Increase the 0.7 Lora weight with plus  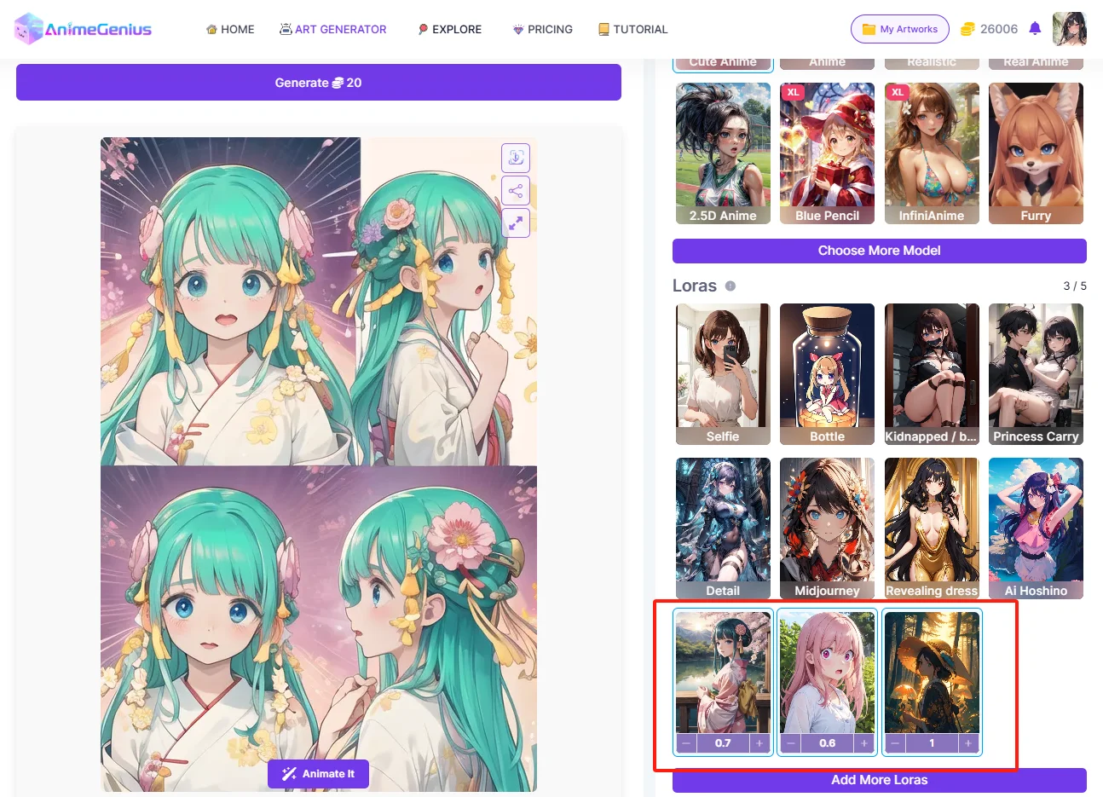[759, 743]
